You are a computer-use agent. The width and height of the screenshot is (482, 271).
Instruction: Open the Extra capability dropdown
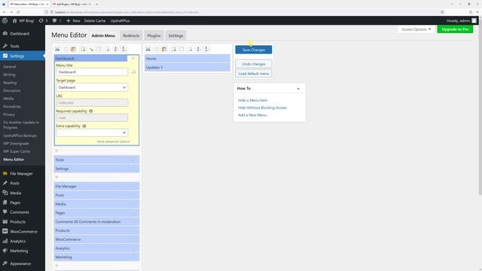tap(92, 132)
